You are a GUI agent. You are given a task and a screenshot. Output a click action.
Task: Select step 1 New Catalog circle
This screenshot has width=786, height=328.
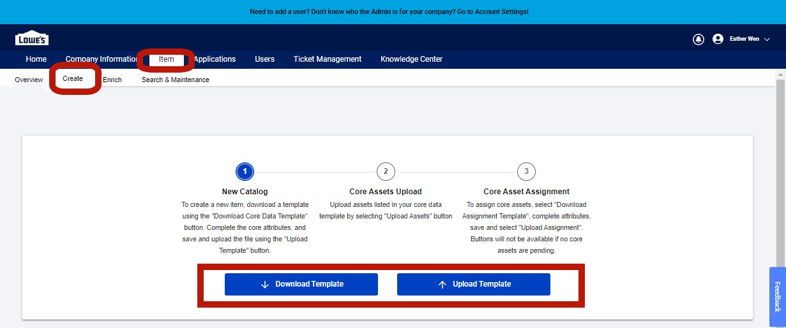245,171
